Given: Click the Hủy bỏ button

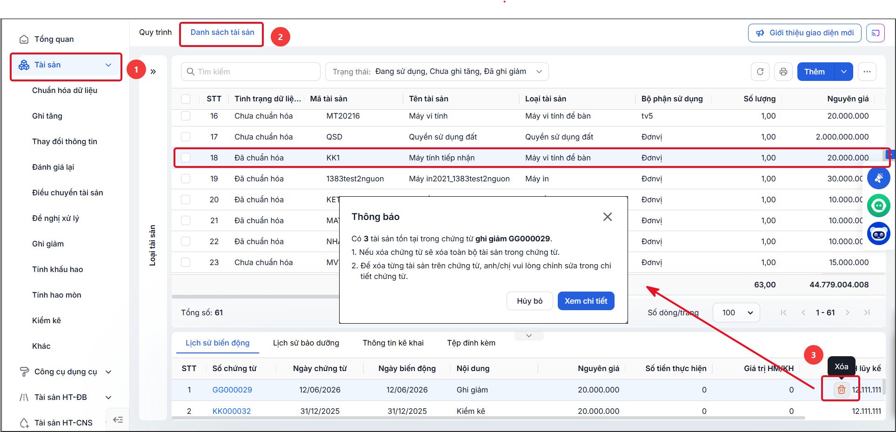Looking at the screenshot, I should tap(530, 301).
